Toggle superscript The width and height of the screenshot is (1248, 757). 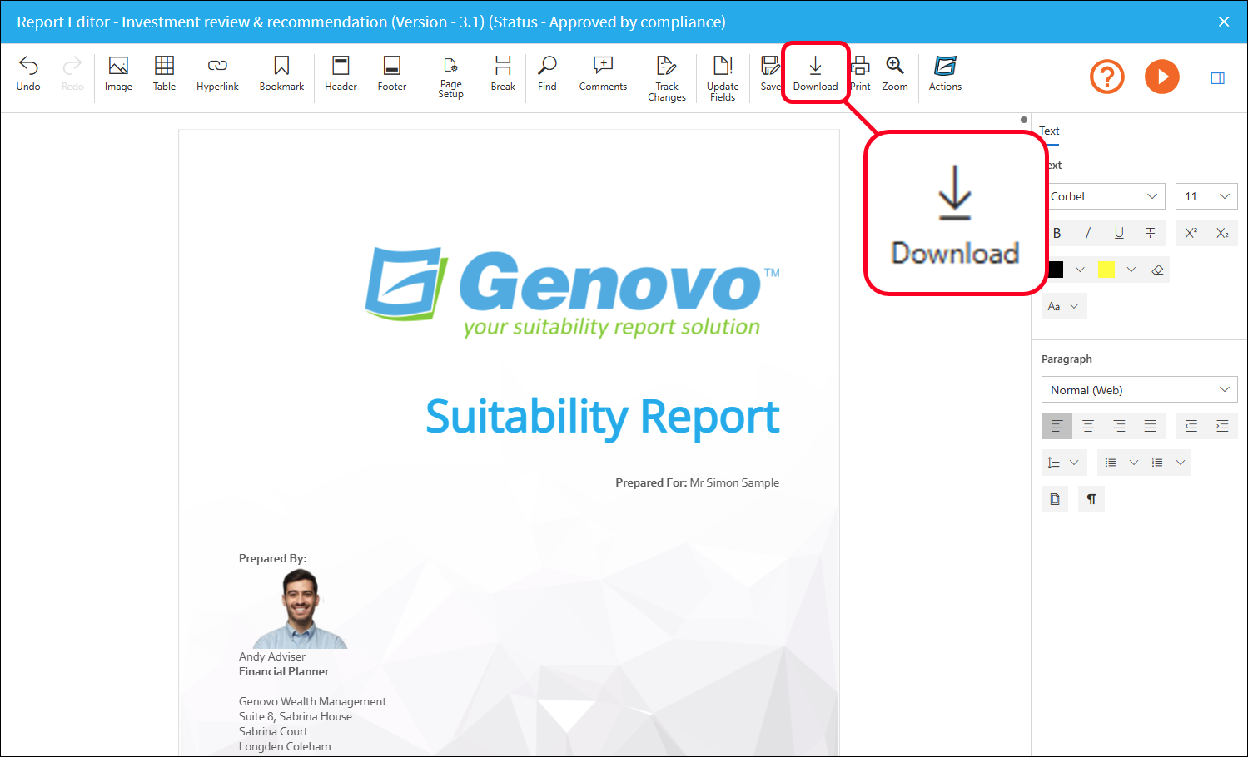(x=1191, y=233)
